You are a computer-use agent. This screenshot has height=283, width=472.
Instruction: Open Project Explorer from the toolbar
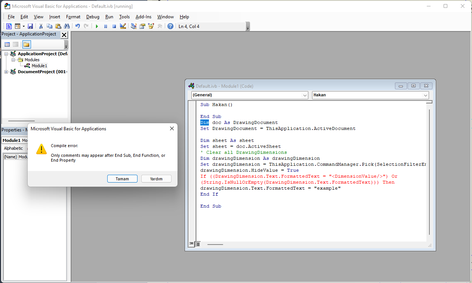tap(133, 26)
